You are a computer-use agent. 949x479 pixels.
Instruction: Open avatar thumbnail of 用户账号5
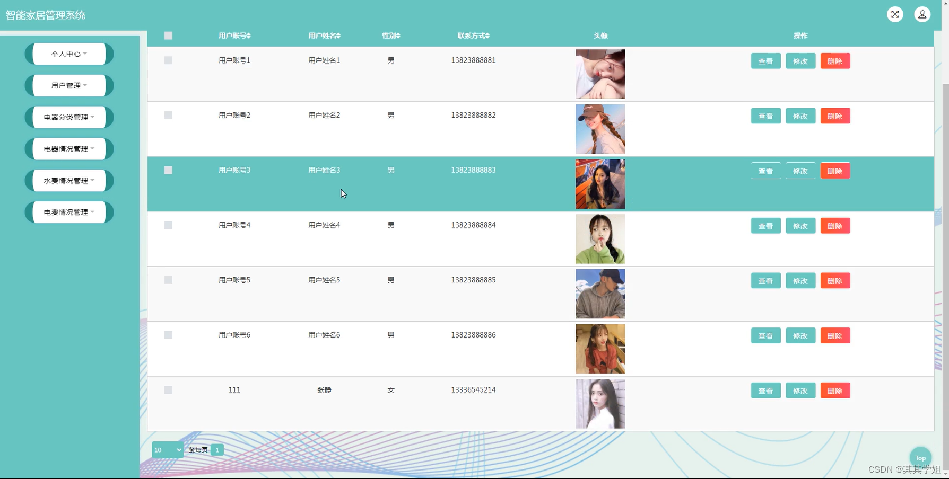point(600,294)
